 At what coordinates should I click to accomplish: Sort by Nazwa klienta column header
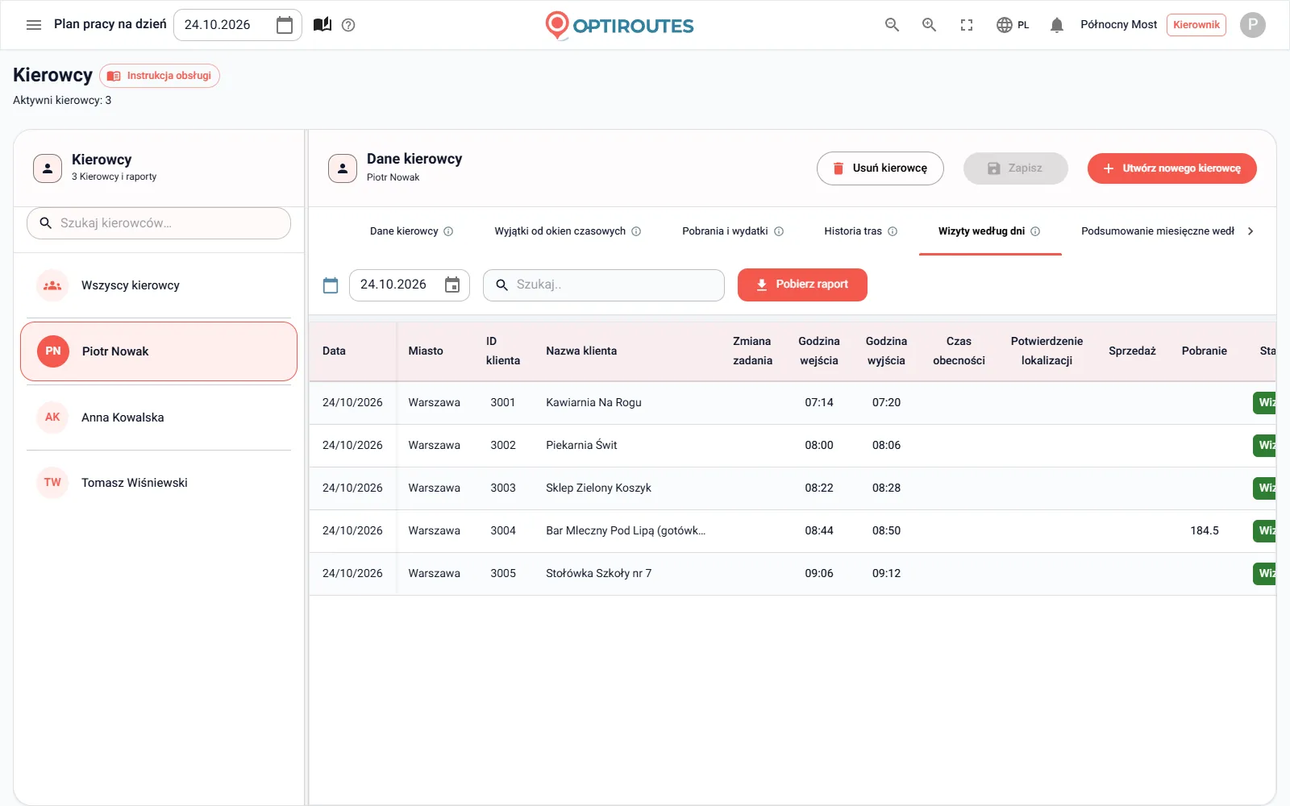(581, 351)
